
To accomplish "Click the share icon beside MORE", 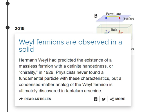I will tap(112, 99).
